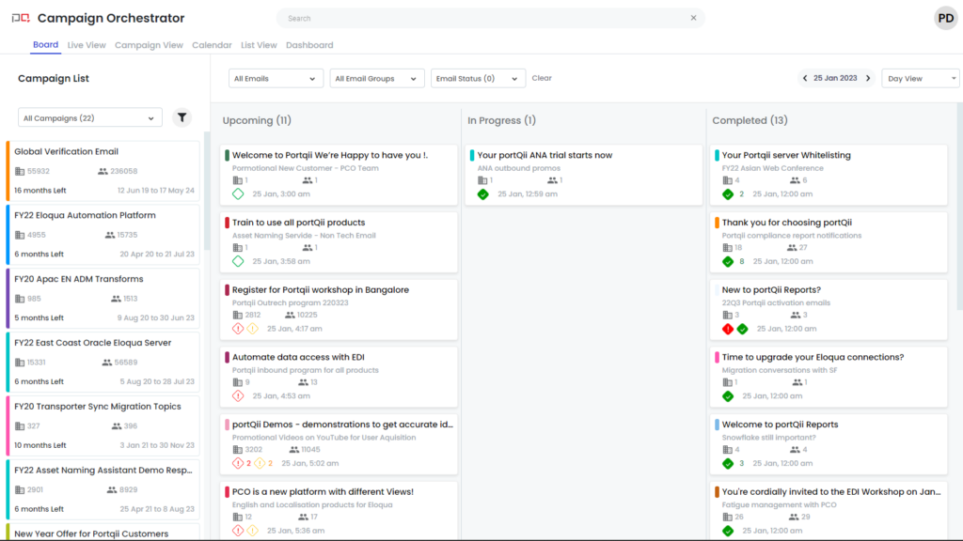Click green diamond status icon on Welcome to Portqii card
The image size is (963, 541).
(238, 194)
